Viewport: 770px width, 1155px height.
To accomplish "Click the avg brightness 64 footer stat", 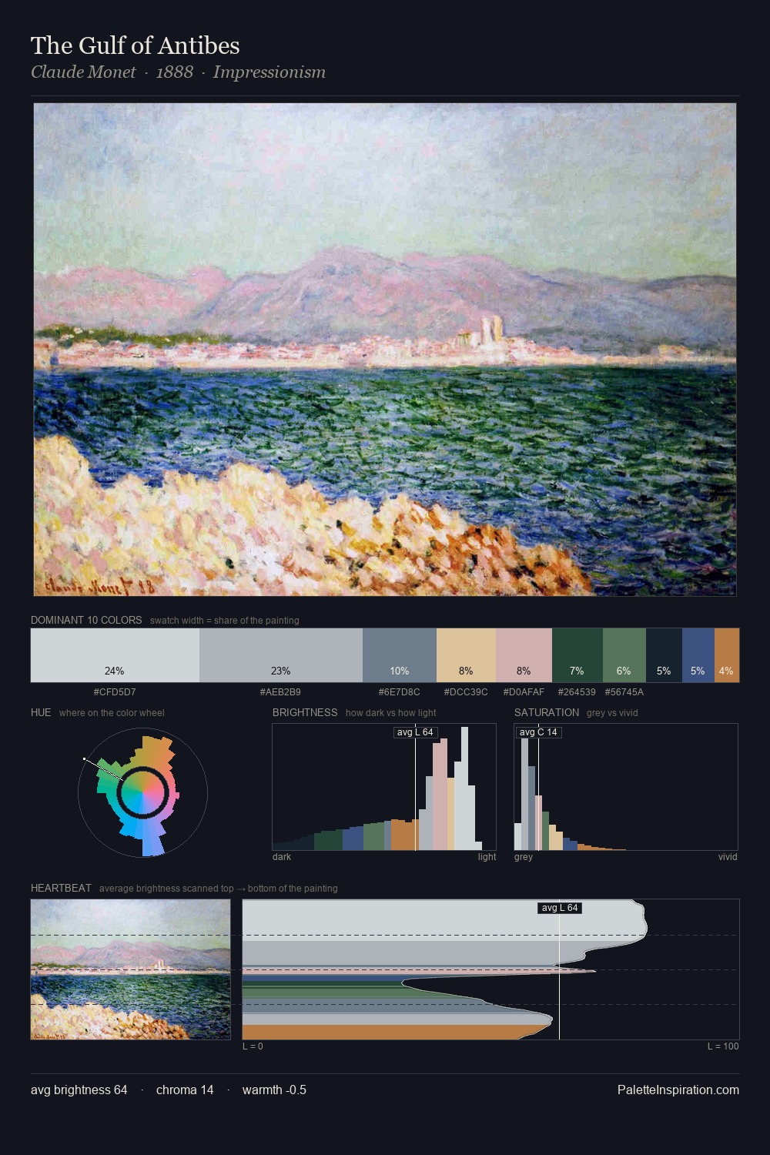I will coord(79,1090).
